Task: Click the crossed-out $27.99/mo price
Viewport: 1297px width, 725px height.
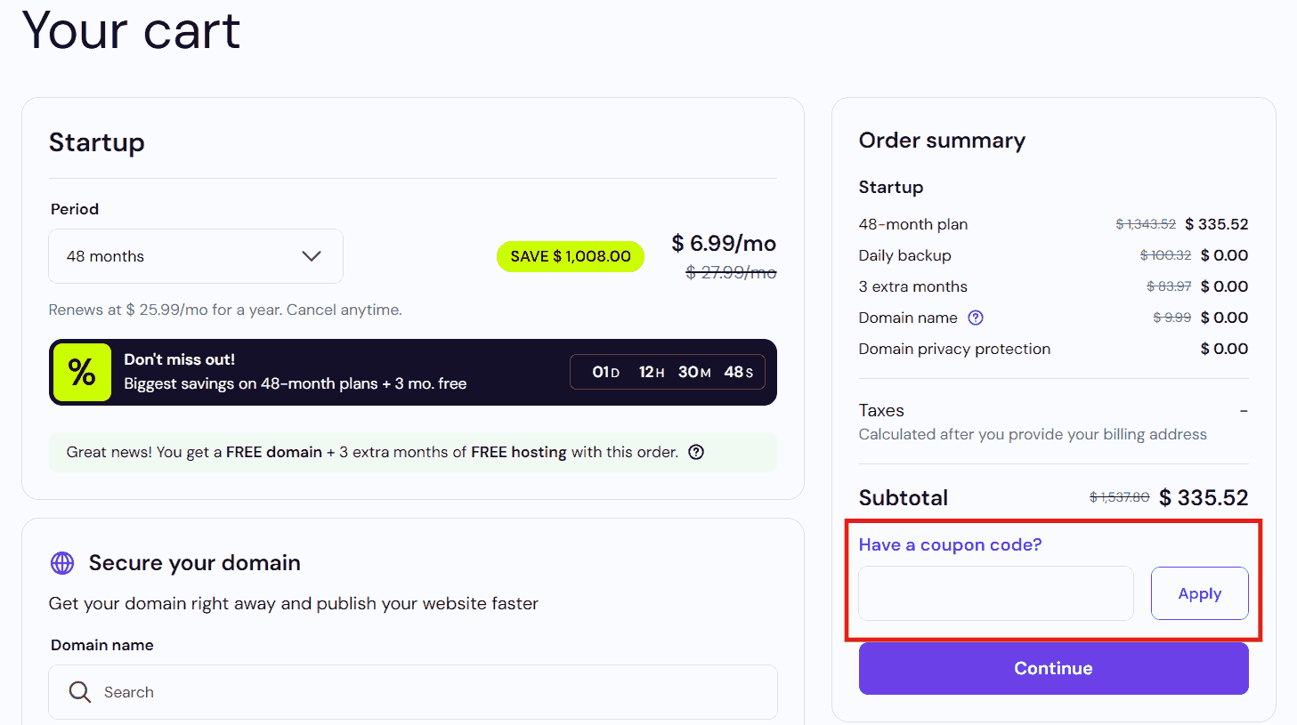Action: point(731,272)
